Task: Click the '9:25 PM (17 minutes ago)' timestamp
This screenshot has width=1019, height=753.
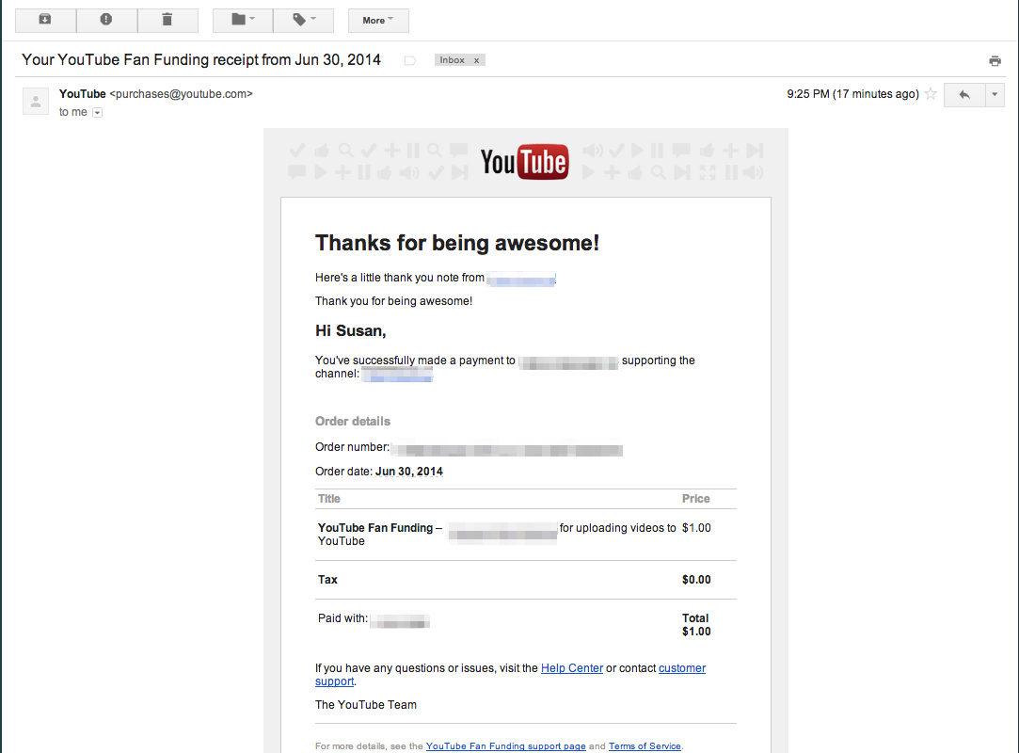Action: (x=852, y=93)
